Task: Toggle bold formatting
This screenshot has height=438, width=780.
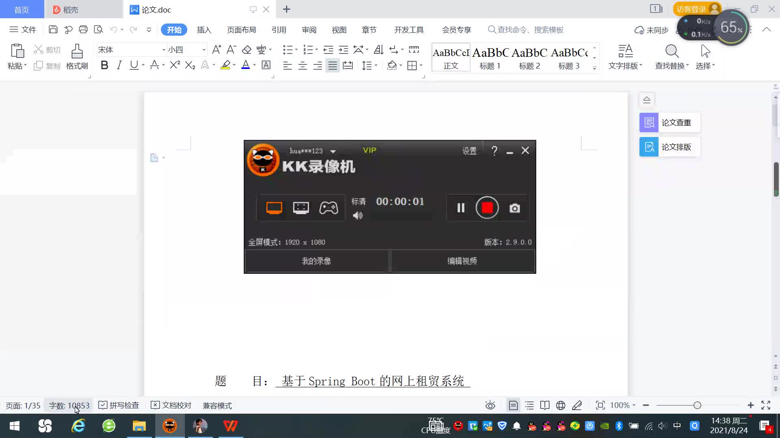Action: click(104, 65)
